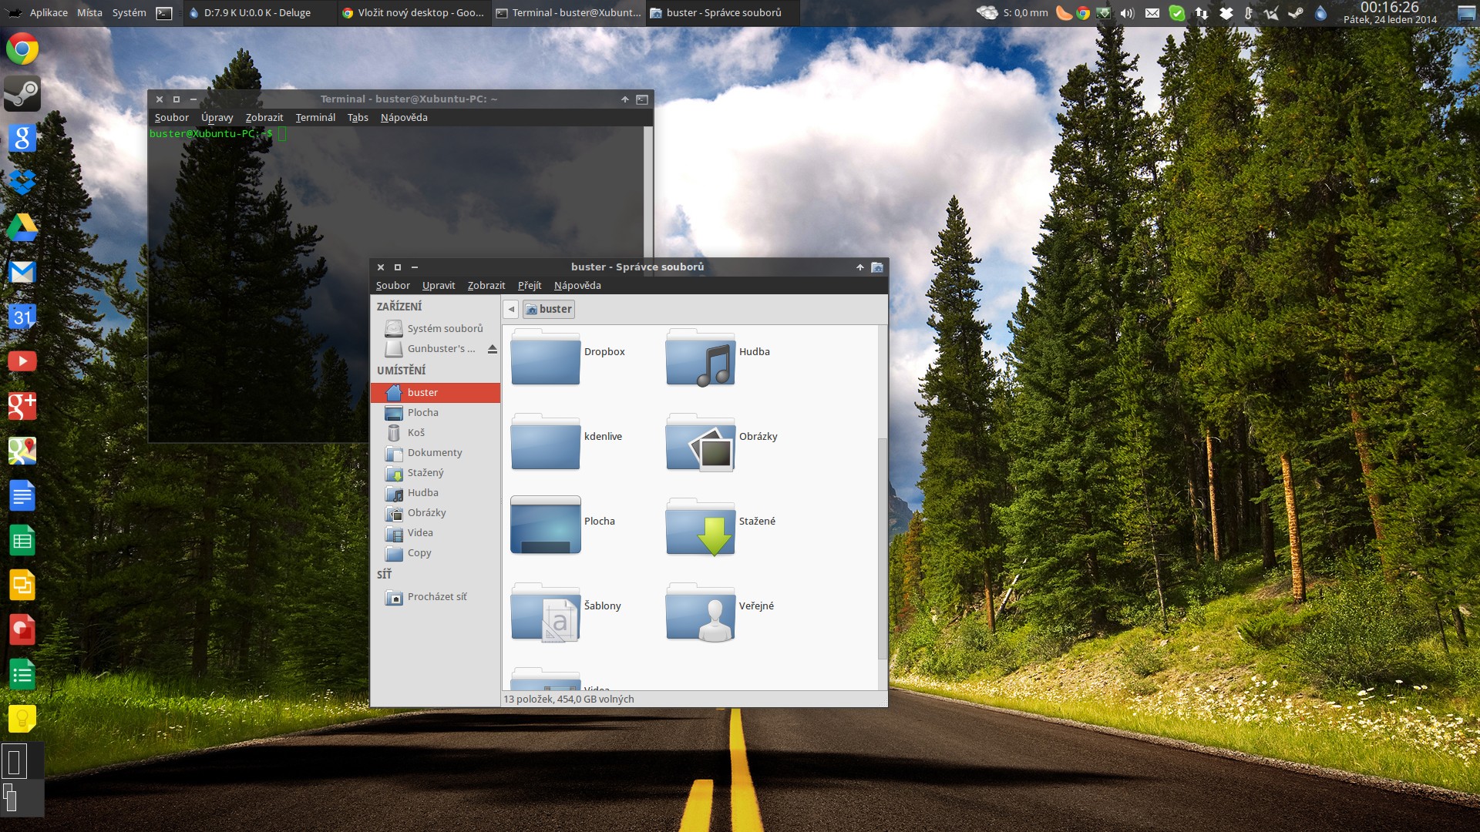1480x832 pixels.
Task: Select Systém souborů in sidebar
Action: click(436, 329)
